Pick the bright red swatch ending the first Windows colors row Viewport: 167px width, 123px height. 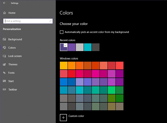tap(120, 65)
